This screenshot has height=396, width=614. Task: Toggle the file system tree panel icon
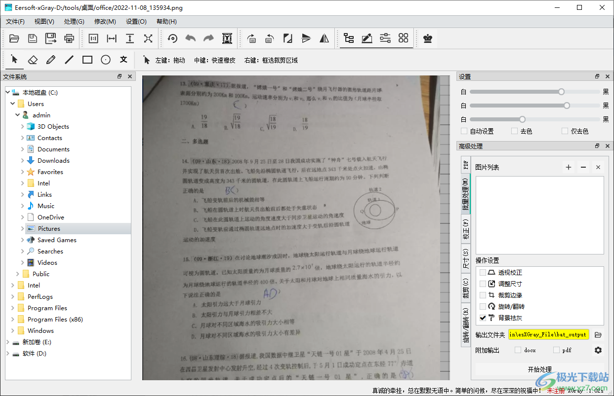pos(349,38)
